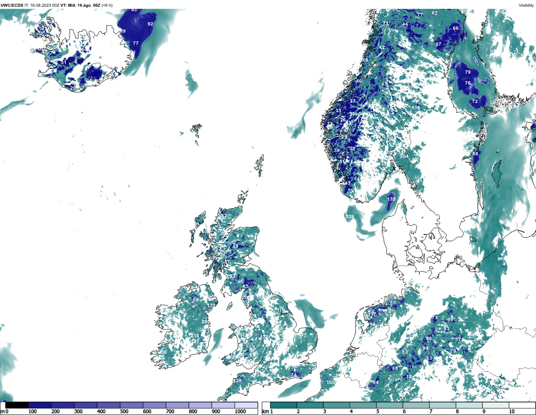Pick the 9–10 km palest legend swatch
The image size is (536, 415).
tap(495, 405)
